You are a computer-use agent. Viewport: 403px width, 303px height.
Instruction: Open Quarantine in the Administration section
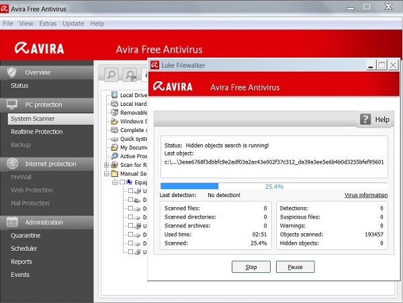[26, 235]
